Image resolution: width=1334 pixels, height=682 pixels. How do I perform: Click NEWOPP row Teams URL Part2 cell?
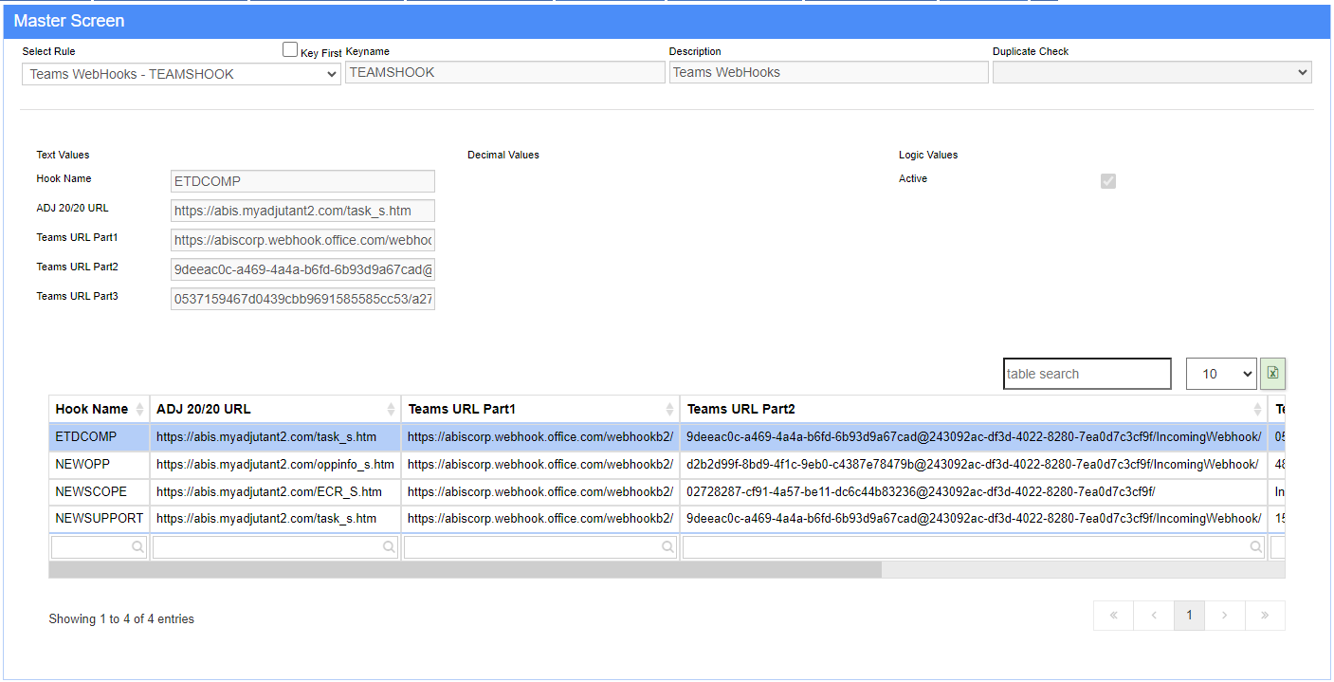[x=974, y=465]
